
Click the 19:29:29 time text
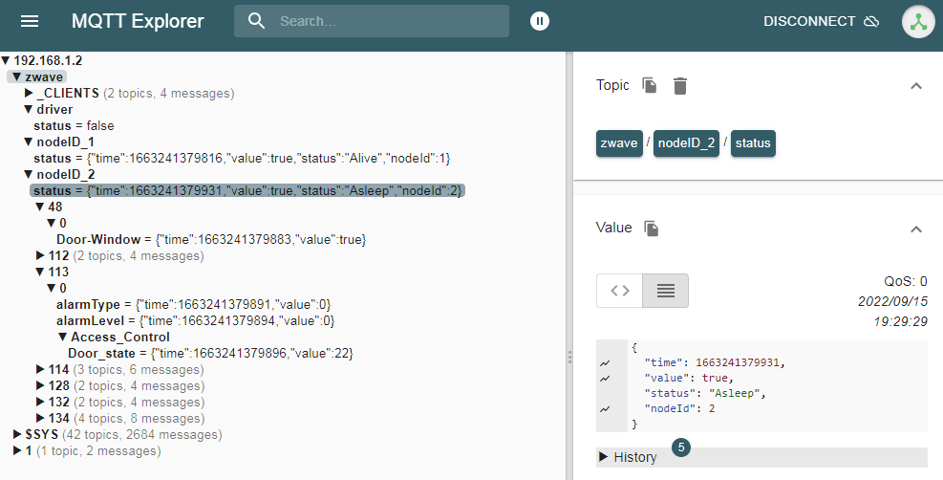(x=900, y=322)
